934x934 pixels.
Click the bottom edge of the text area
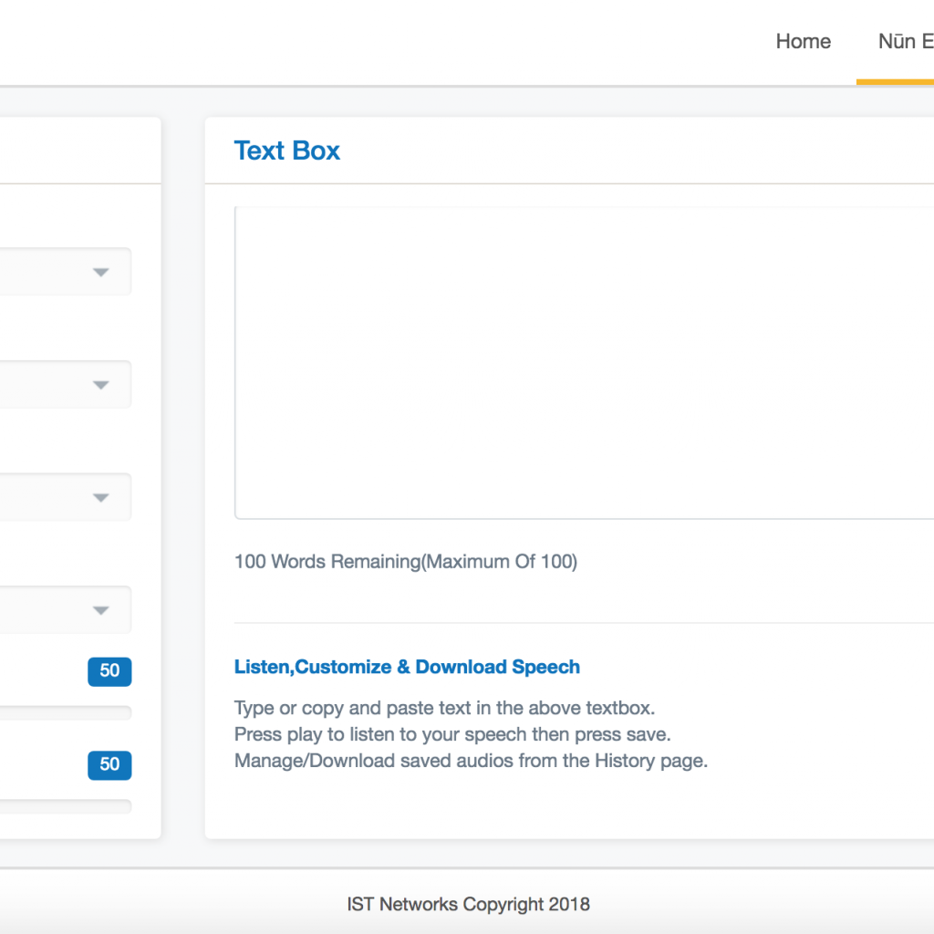point(584,518)
